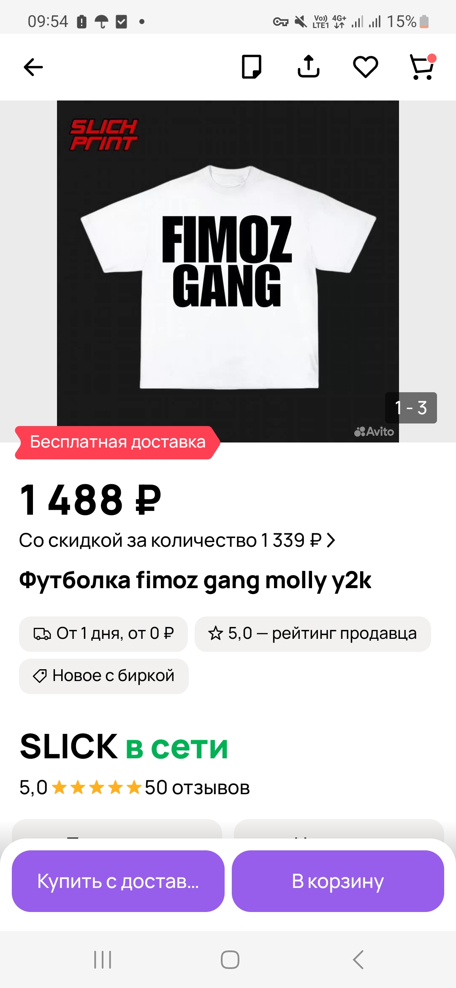Open seller SLICK profile
456x988 pixels.
[69, 747]
